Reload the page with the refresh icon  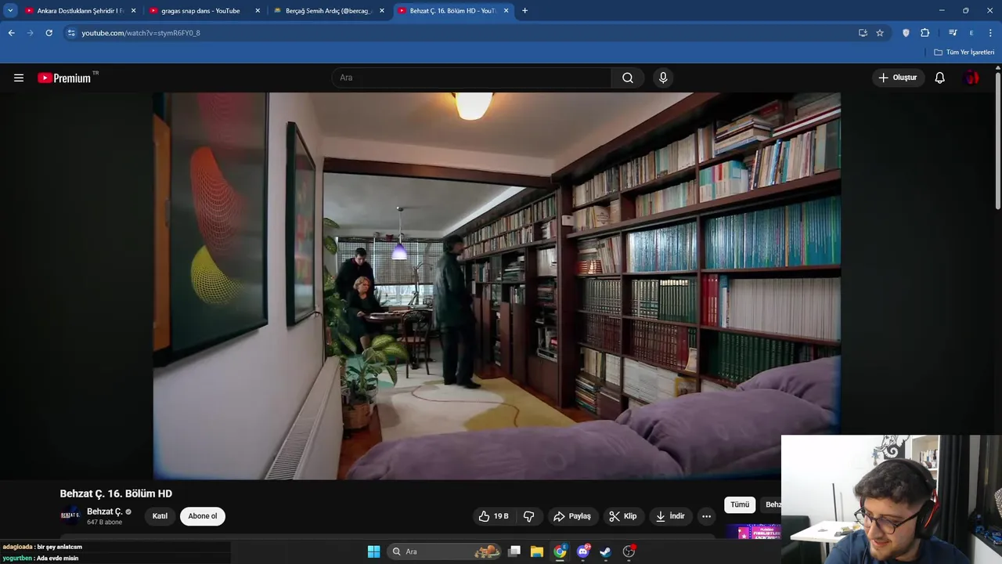coord(49,33)
